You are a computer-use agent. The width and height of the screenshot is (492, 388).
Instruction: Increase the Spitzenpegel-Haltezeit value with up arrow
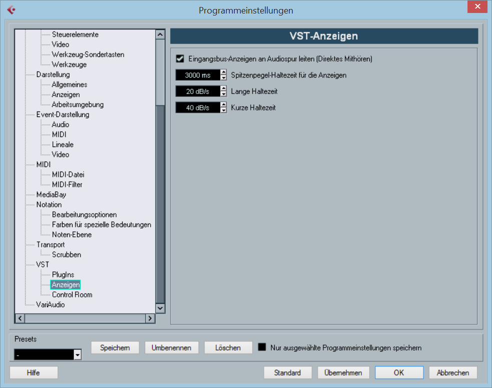(223, 72)
